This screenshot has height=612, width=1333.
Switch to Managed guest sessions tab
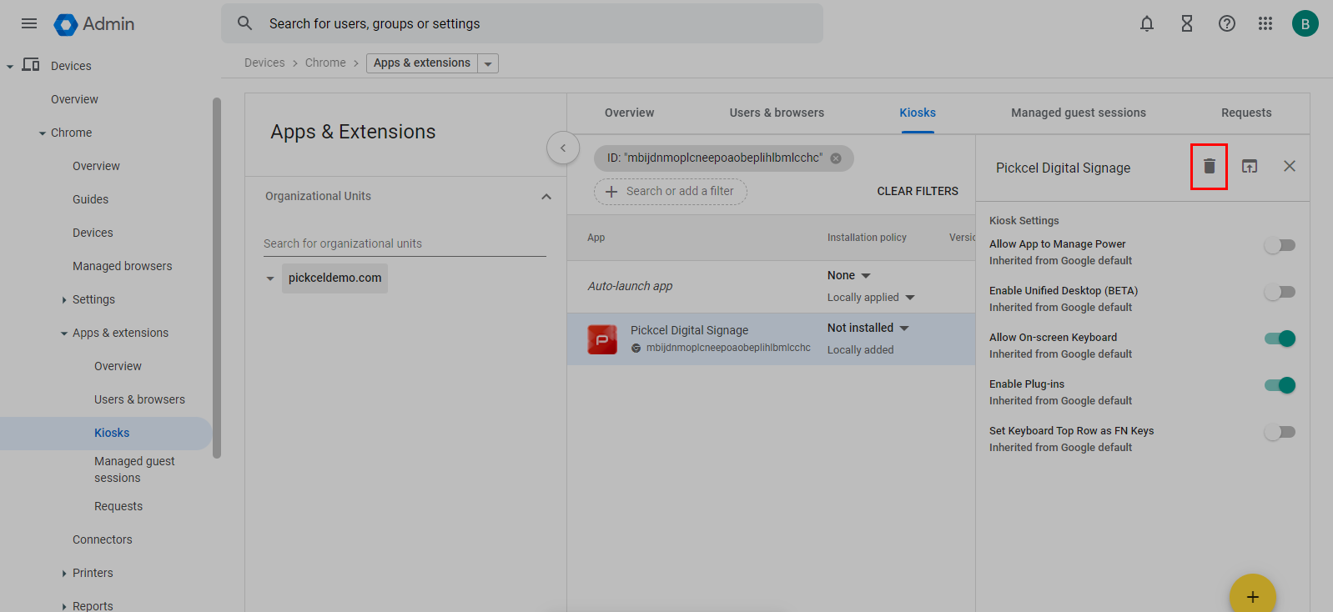(x=1079, y=113)
